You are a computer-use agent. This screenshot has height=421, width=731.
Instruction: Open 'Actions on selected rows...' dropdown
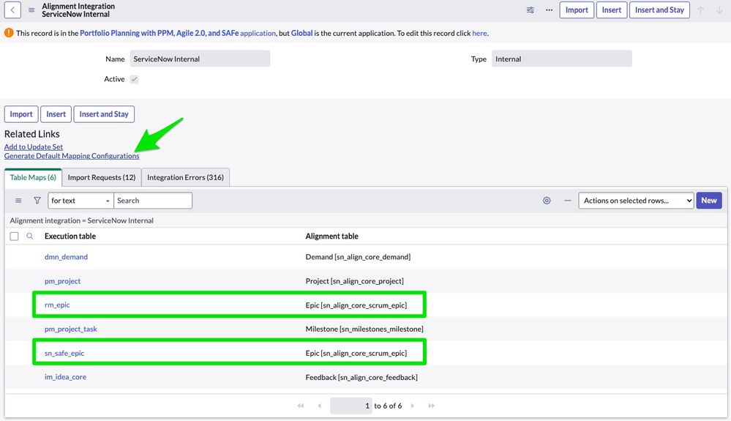click(636, 201)
